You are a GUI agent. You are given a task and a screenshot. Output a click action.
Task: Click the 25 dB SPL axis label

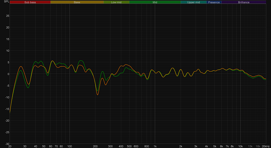tap(8, 16)
